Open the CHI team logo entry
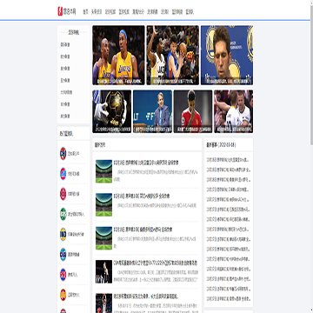The image size is (313, 313). point(63,154)
